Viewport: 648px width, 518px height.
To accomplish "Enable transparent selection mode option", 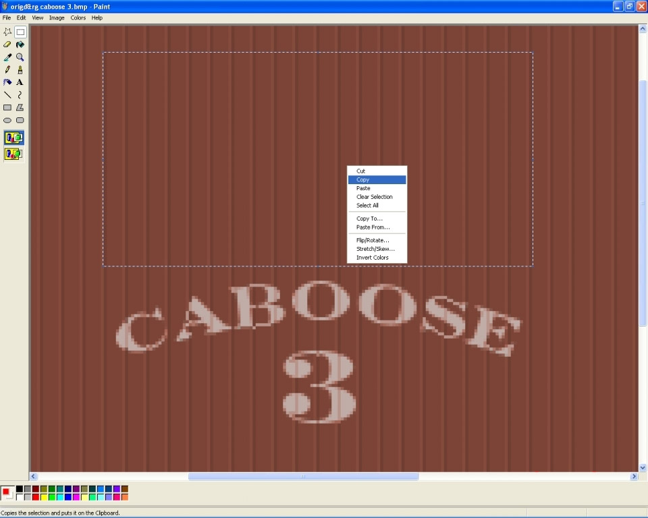I will (14, 154).
